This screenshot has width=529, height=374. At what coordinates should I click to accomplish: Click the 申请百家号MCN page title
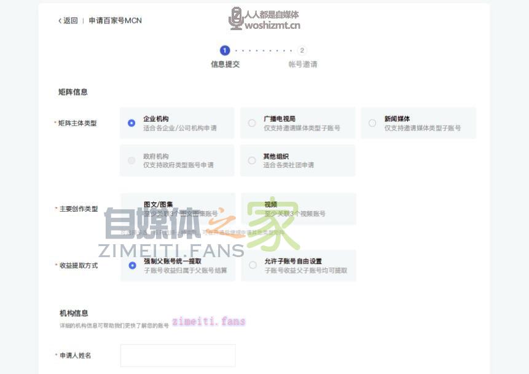[x=115, y=21]
